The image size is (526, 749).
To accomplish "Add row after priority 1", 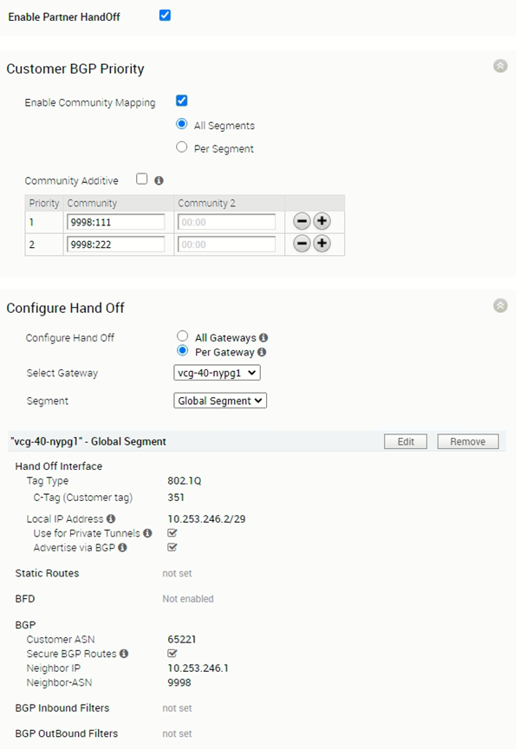I will (x=322, y=221).
